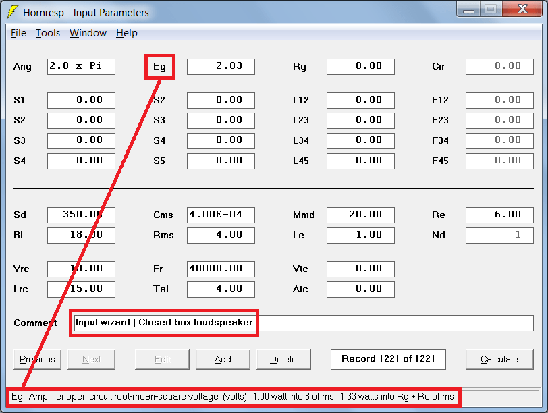Click the Re field showing 6.00
Viewport: 548px width, 413px height.
[x=500, y=215]
